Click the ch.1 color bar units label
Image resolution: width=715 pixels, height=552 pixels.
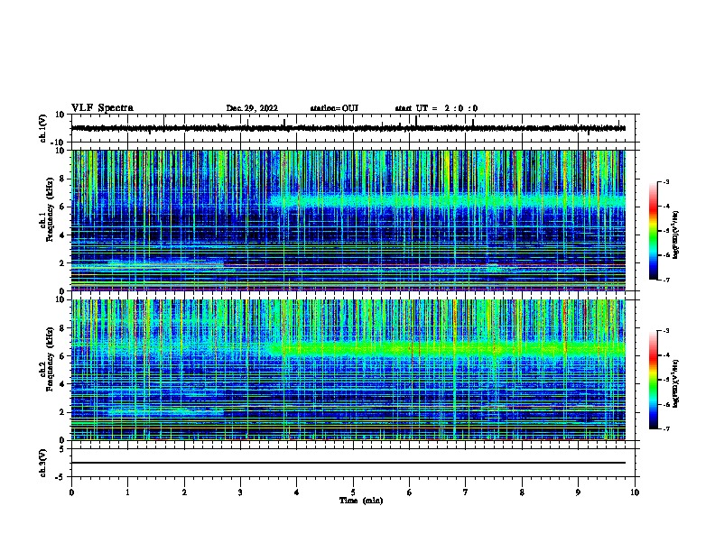click(676, 235)
